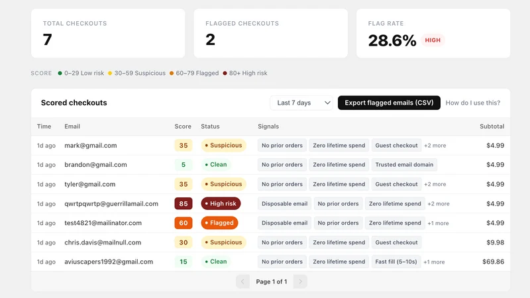Go to previous page arrow
The image size is (530, 298).
click(x=242, y=281)
